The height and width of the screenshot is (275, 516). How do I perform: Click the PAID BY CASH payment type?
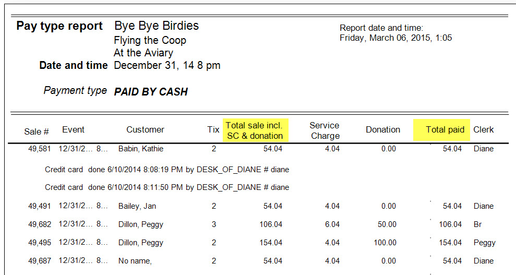pos(151,92)
